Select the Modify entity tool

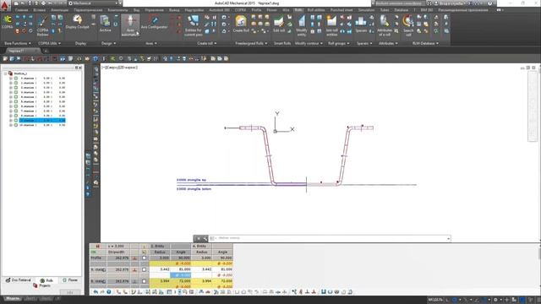(x=302, y=26)
